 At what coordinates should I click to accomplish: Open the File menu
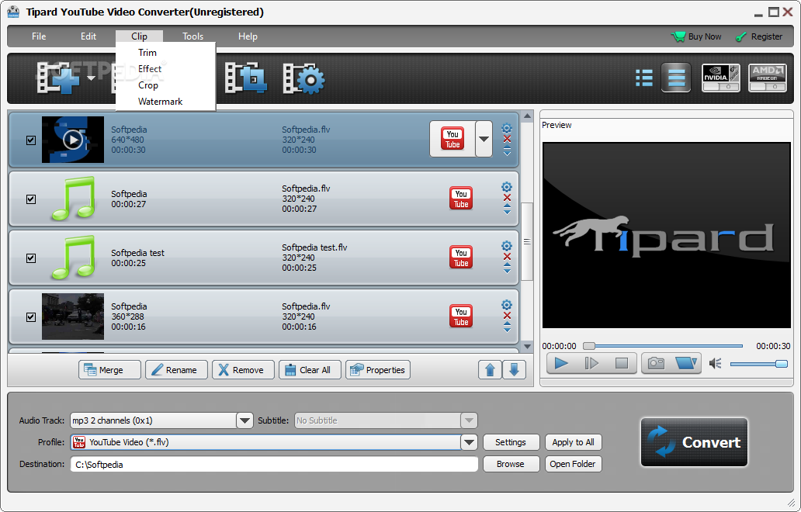click(39, 36)
